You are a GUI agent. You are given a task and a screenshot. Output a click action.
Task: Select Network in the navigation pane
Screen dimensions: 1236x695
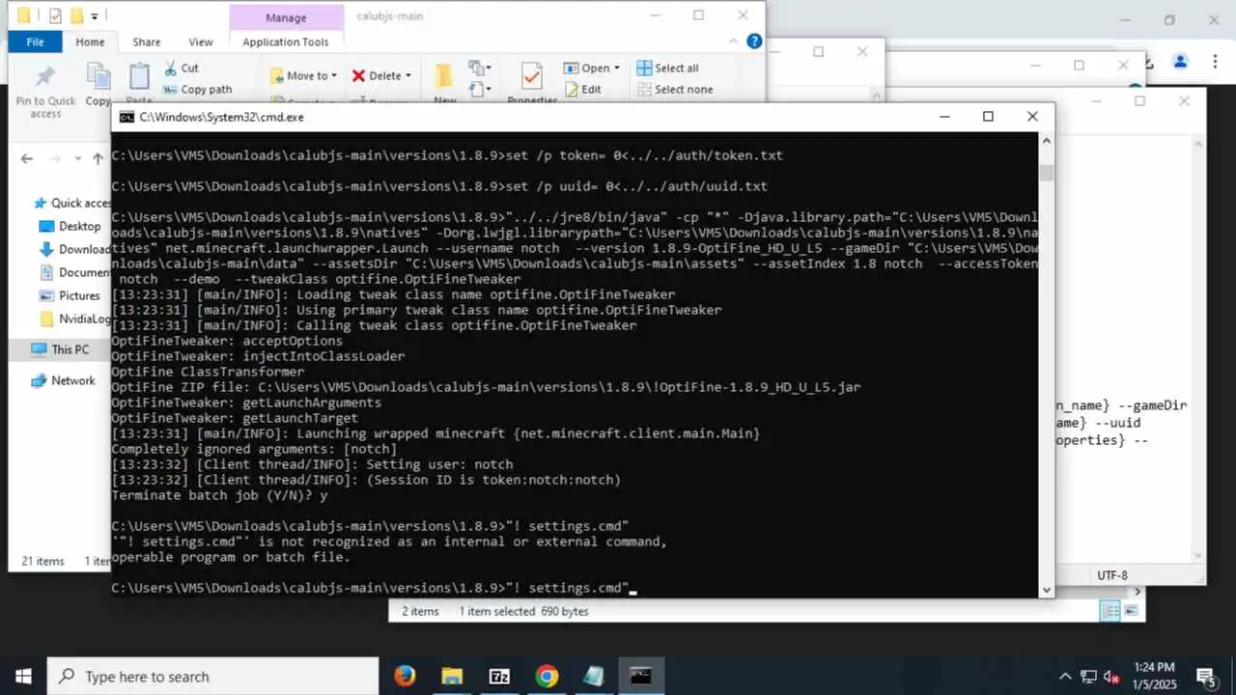pyautogui.click(x=64, y=380)
